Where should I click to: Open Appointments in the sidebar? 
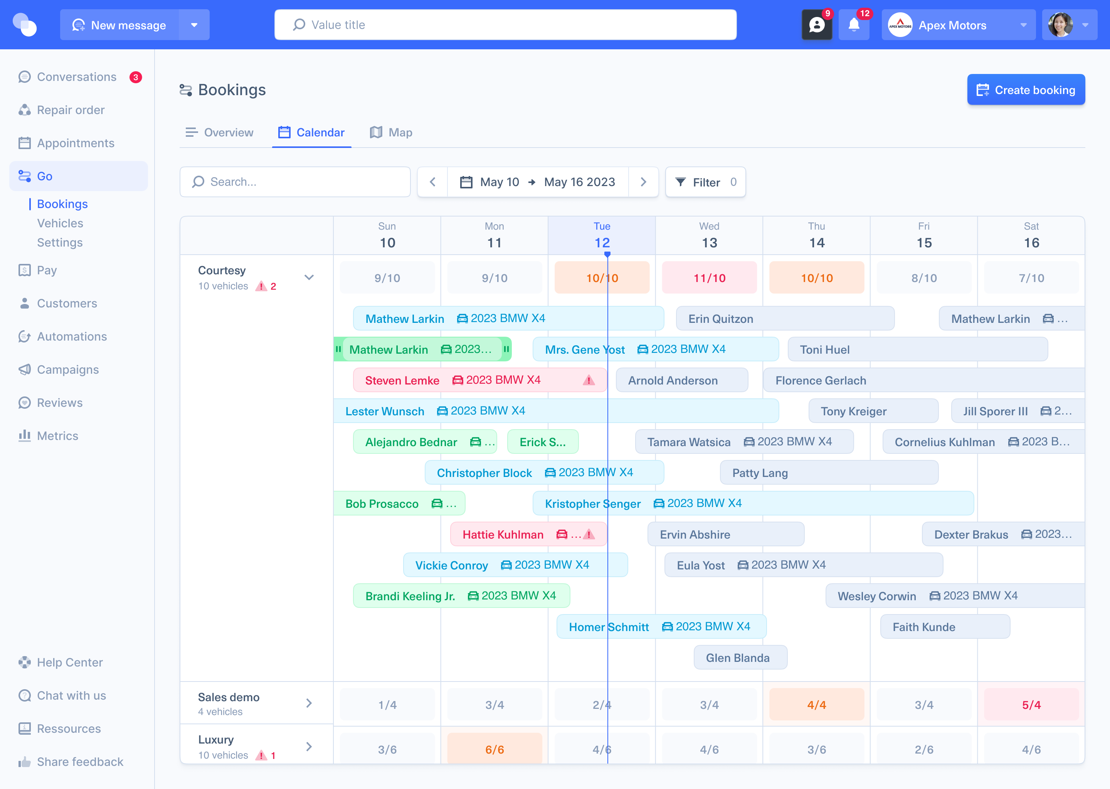pyautogui.click(x=79, y=143)
